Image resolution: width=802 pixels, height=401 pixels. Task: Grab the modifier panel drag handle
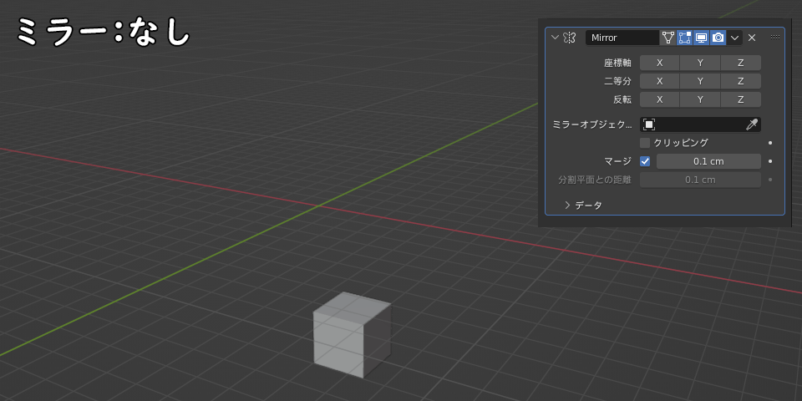point(775,38)
